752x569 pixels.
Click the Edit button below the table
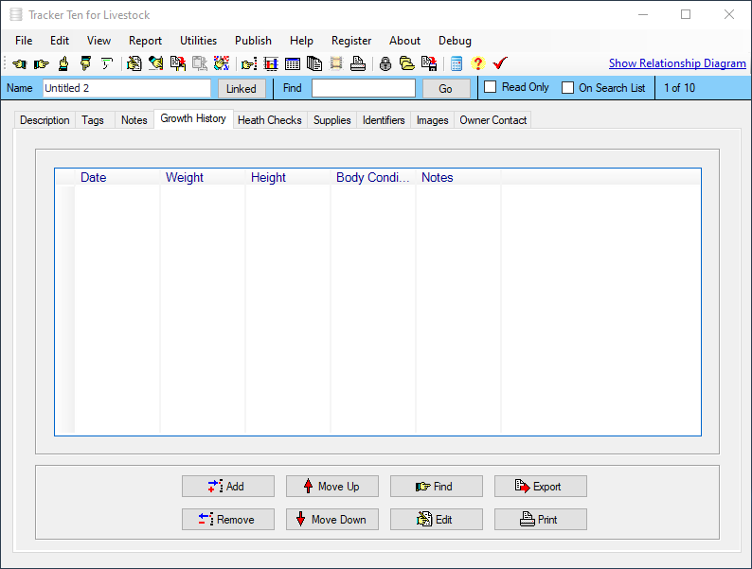click(437, 519)
